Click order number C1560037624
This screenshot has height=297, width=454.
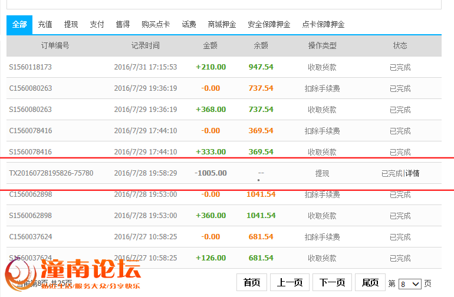pyautogui.click(x=31, y=237)
